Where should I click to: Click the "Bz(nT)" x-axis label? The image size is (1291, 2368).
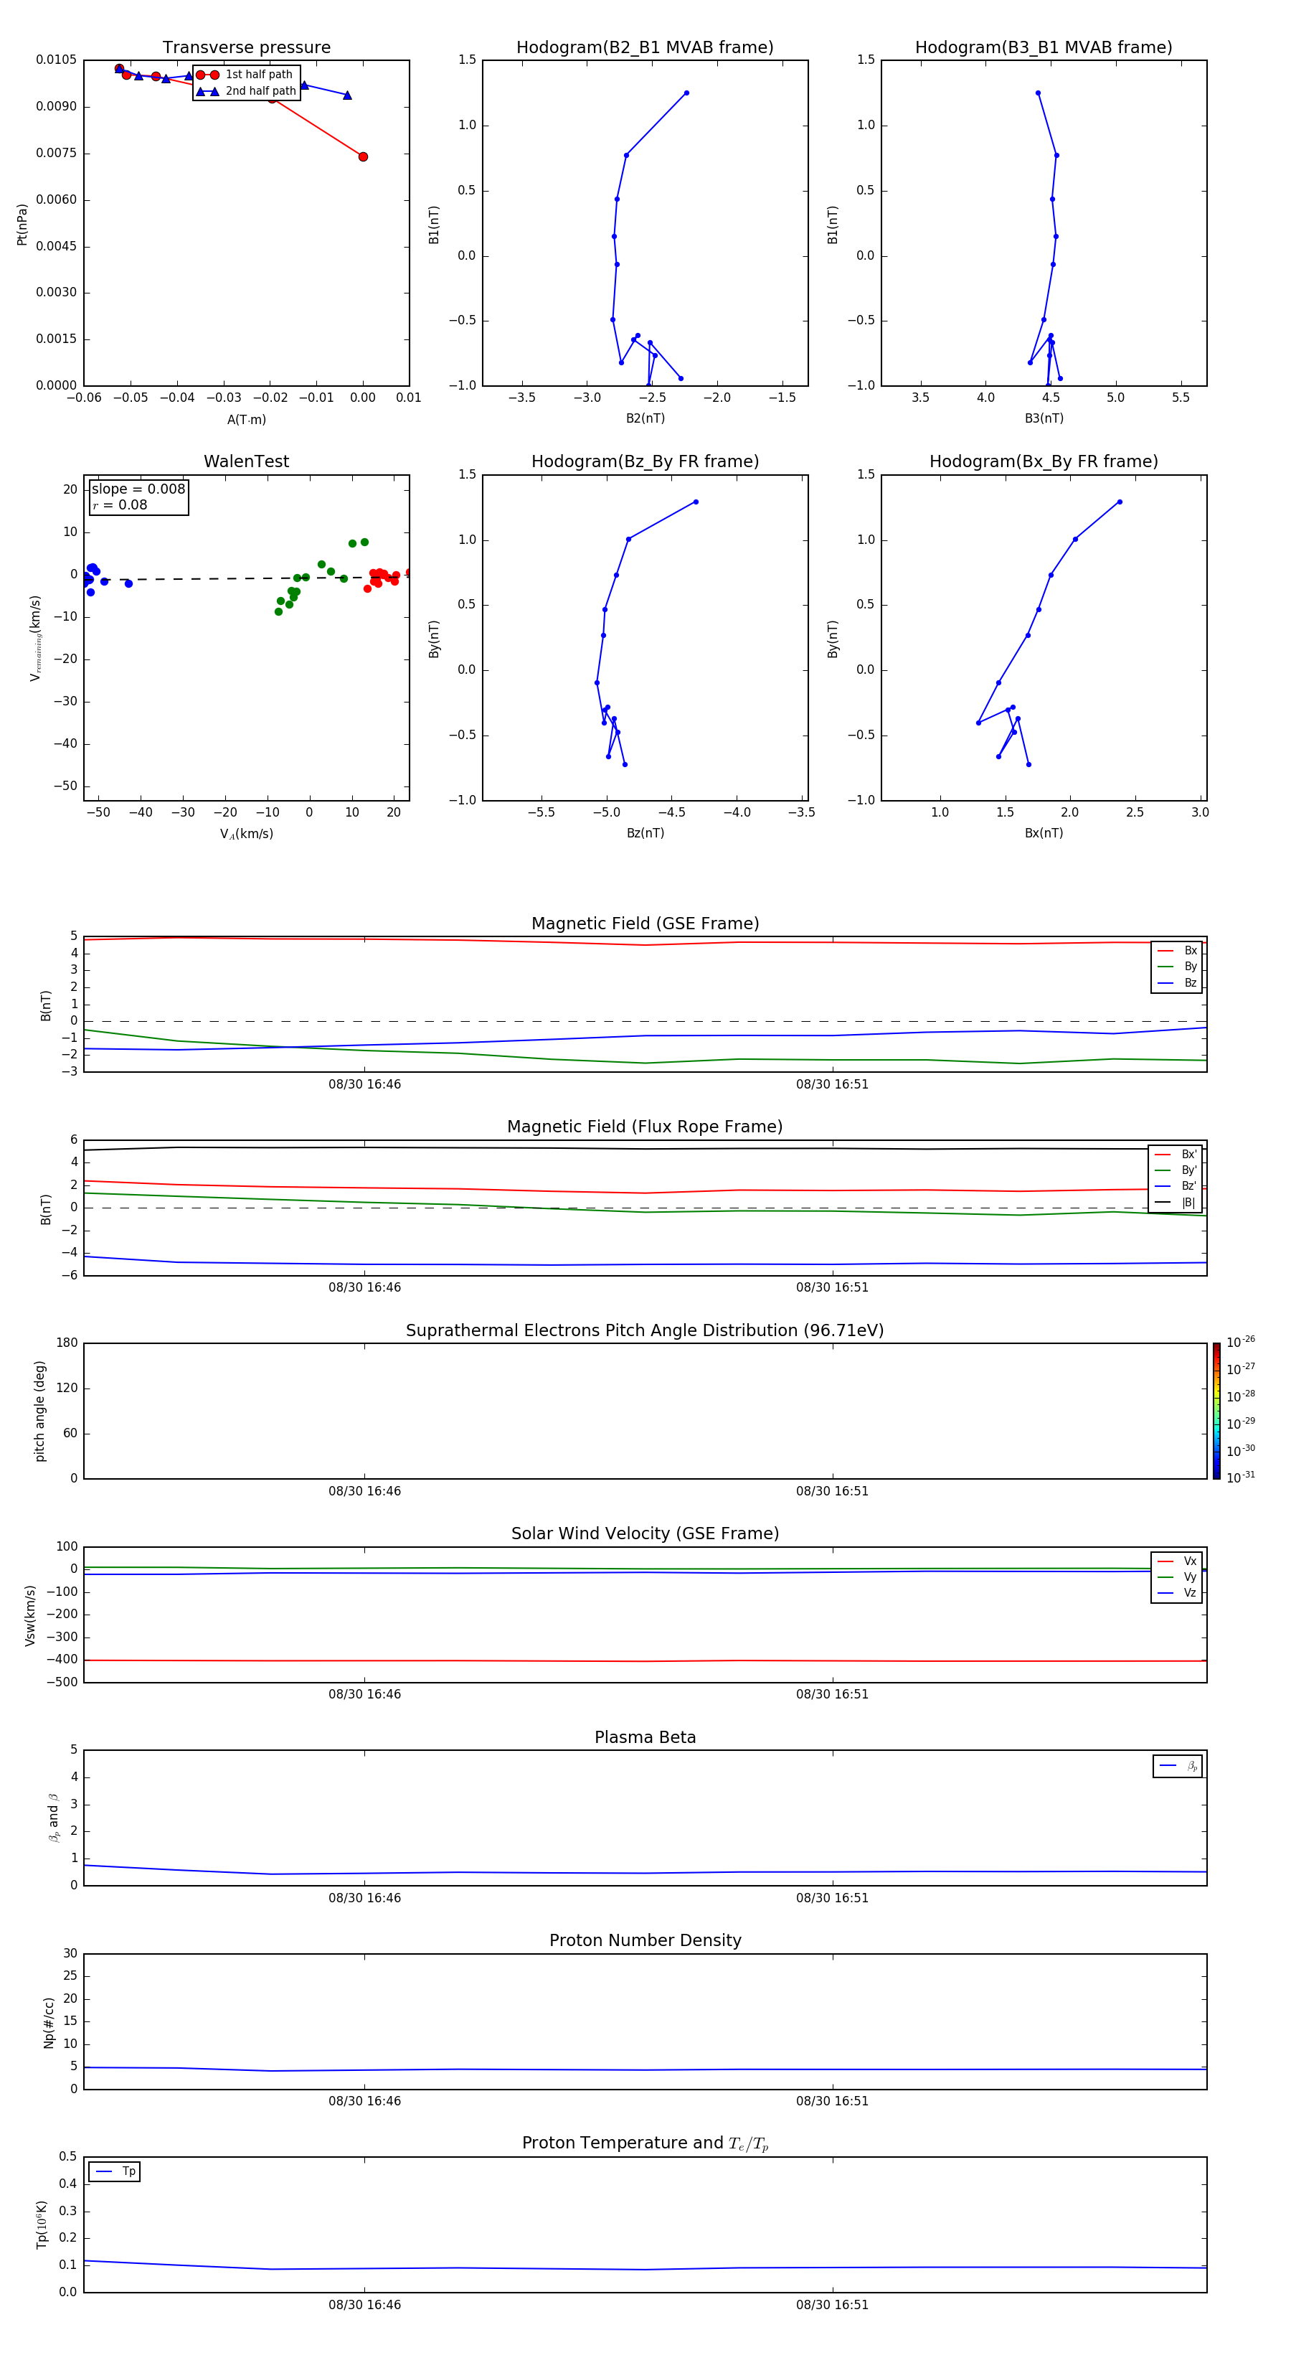(x=645, y=833)
